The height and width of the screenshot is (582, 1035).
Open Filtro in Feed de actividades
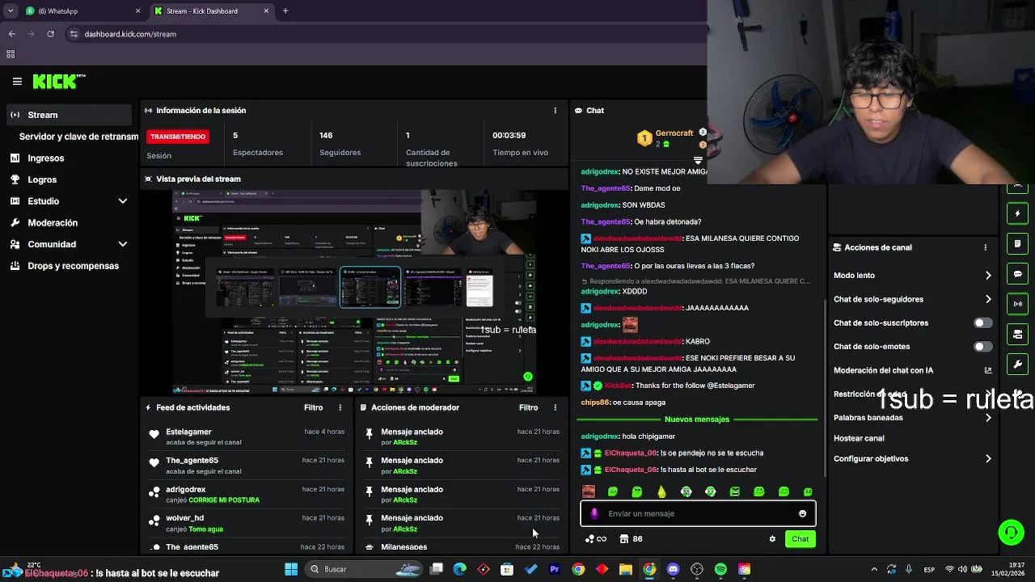click(x=313, y=407)
